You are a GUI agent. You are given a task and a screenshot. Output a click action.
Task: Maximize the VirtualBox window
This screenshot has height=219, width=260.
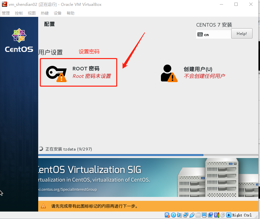click(236, 4)
